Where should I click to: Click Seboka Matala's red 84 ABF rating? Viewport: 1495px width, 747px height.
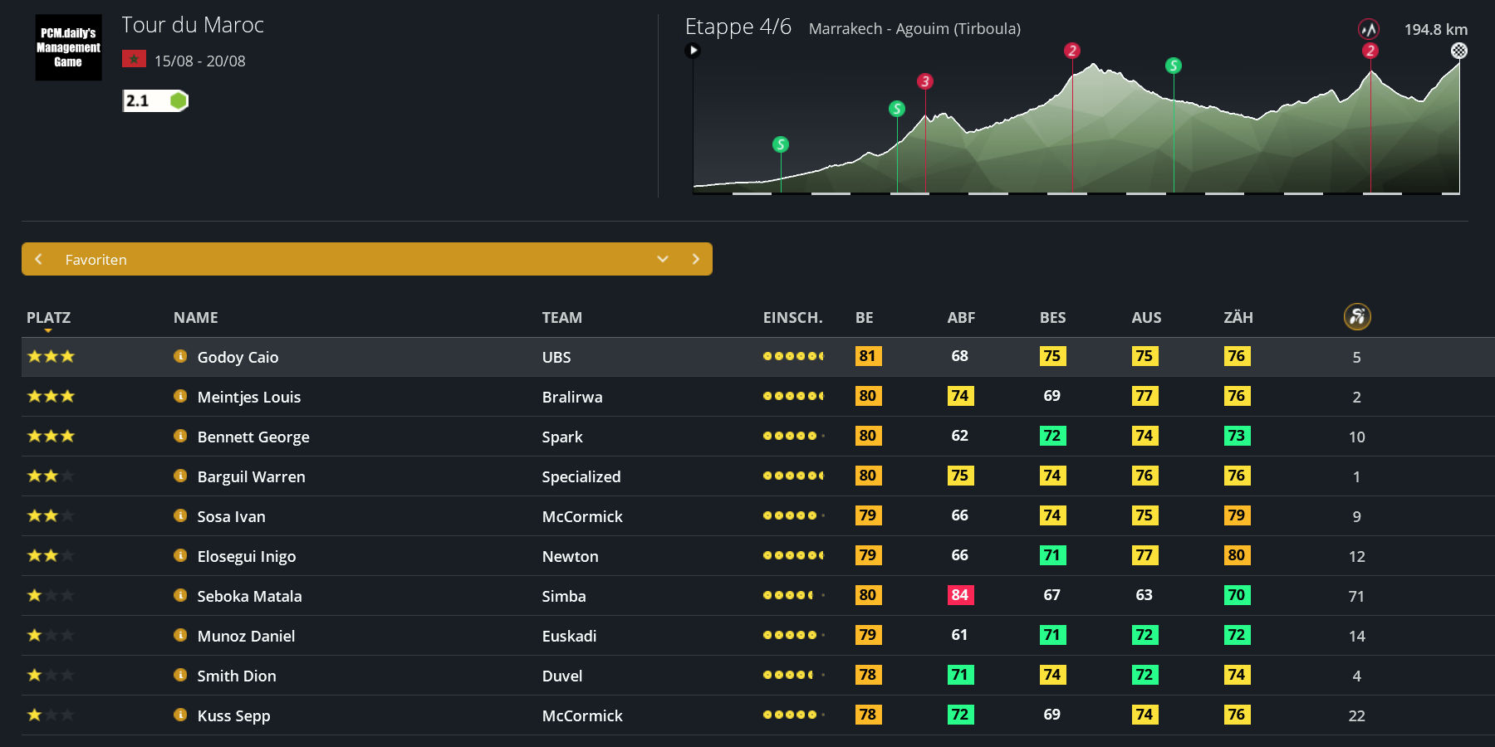(959, 595)
